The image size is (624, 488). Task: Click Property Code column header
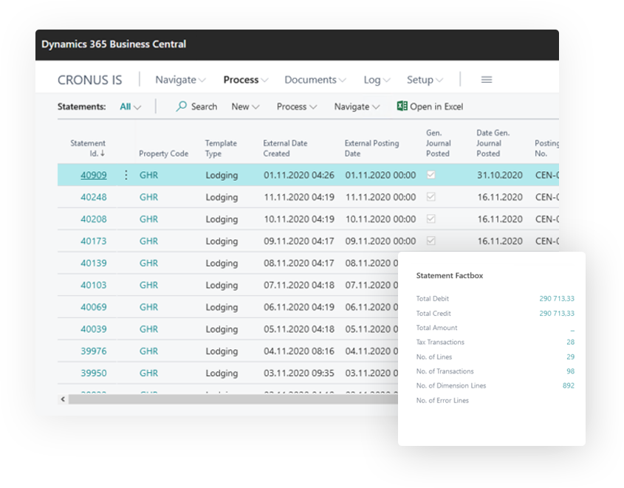point(163,154)
